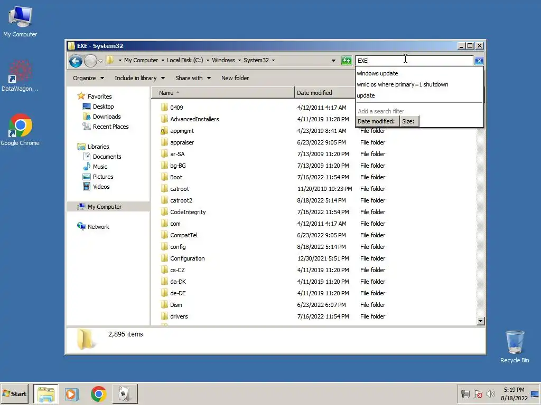Viewport: 541px width, 405px height.
Task: Open Documents library
Action: [107, 156]
